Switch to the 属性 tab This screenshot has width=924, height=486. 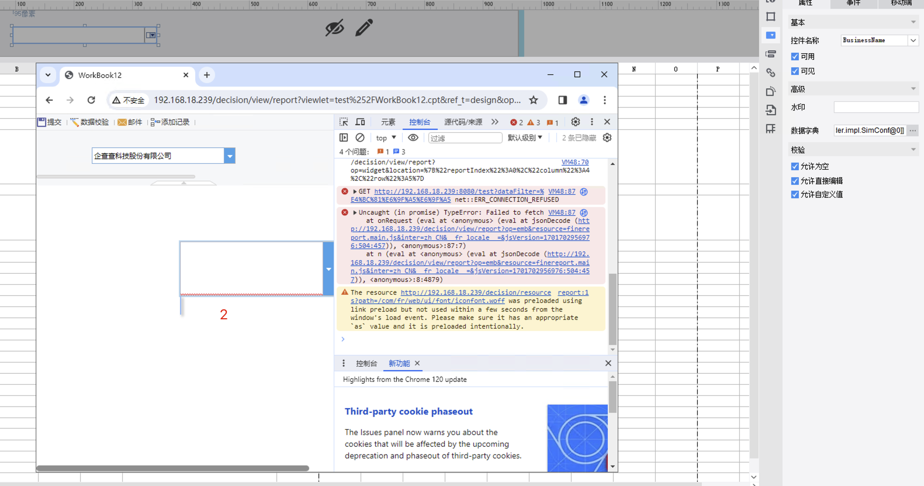[805, 3]
